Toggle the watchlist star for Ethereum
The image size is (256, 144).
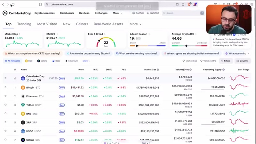coord(5,96)
